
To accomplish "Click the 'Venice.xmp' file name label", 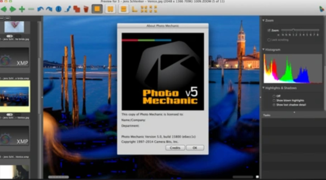I will 14,157.
